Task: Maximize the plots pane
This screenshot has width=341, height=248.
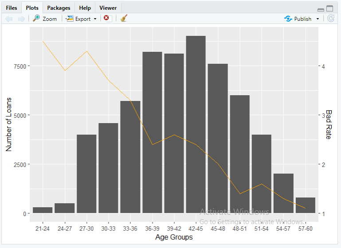Action: coord(329,8)
